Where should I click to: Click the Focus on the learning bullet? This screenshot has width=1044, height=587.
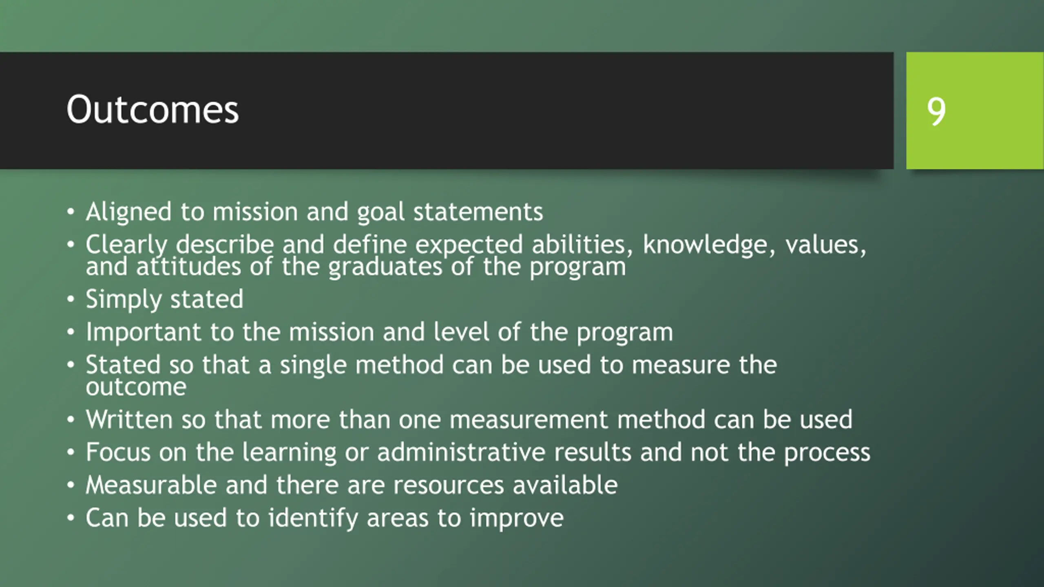478,452
